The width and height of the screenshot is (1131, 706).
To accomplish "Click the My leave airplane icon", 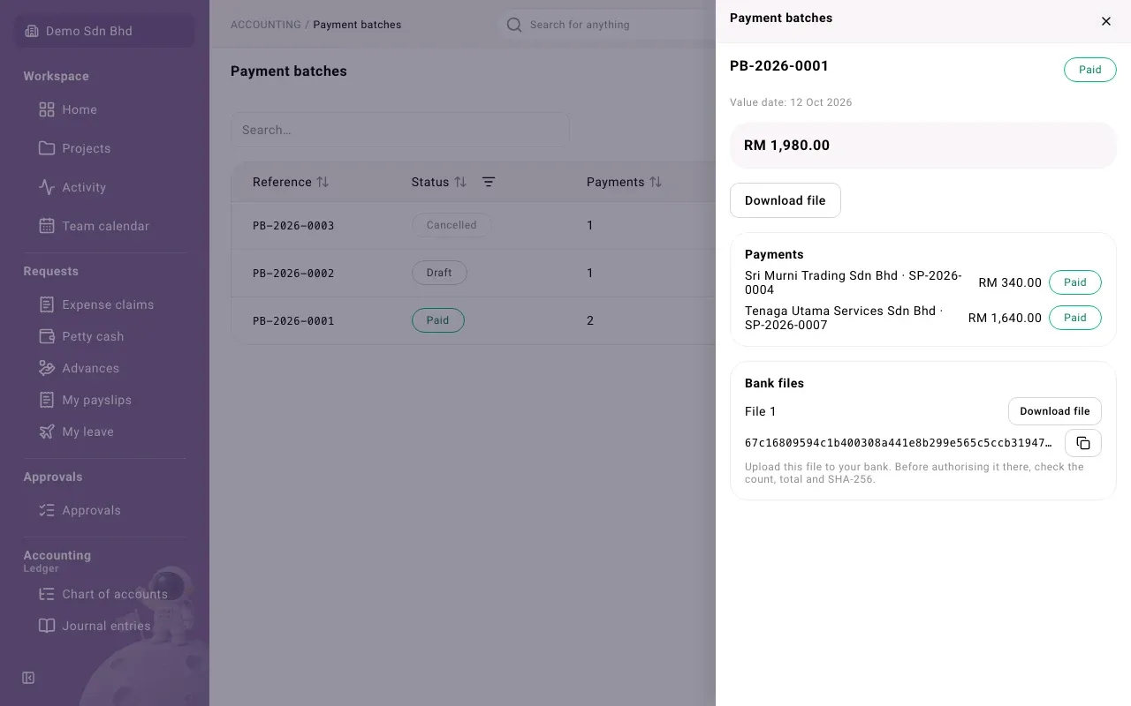I will [x=47, y=432].
